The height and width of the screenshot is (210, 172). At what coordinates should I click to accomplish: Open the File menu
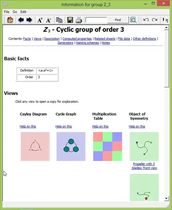pyautogui.click(x=7, y=12)
